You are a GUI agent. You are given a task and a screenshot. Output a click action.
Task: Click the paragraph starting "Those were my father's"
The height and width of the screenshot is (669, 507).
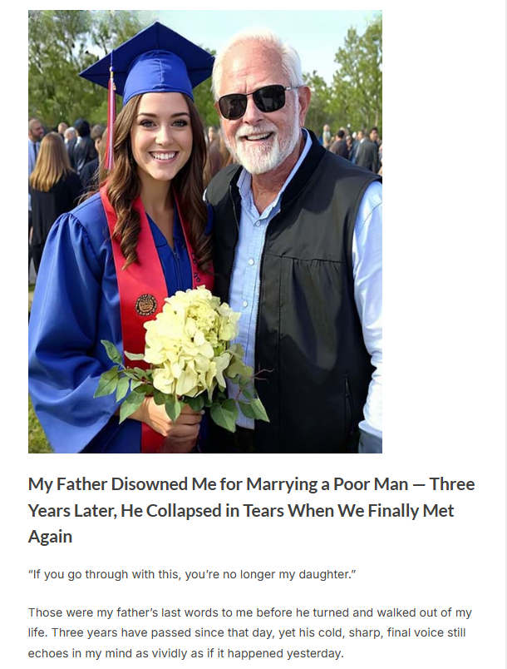pyautogui.click(x=249, y=632)
